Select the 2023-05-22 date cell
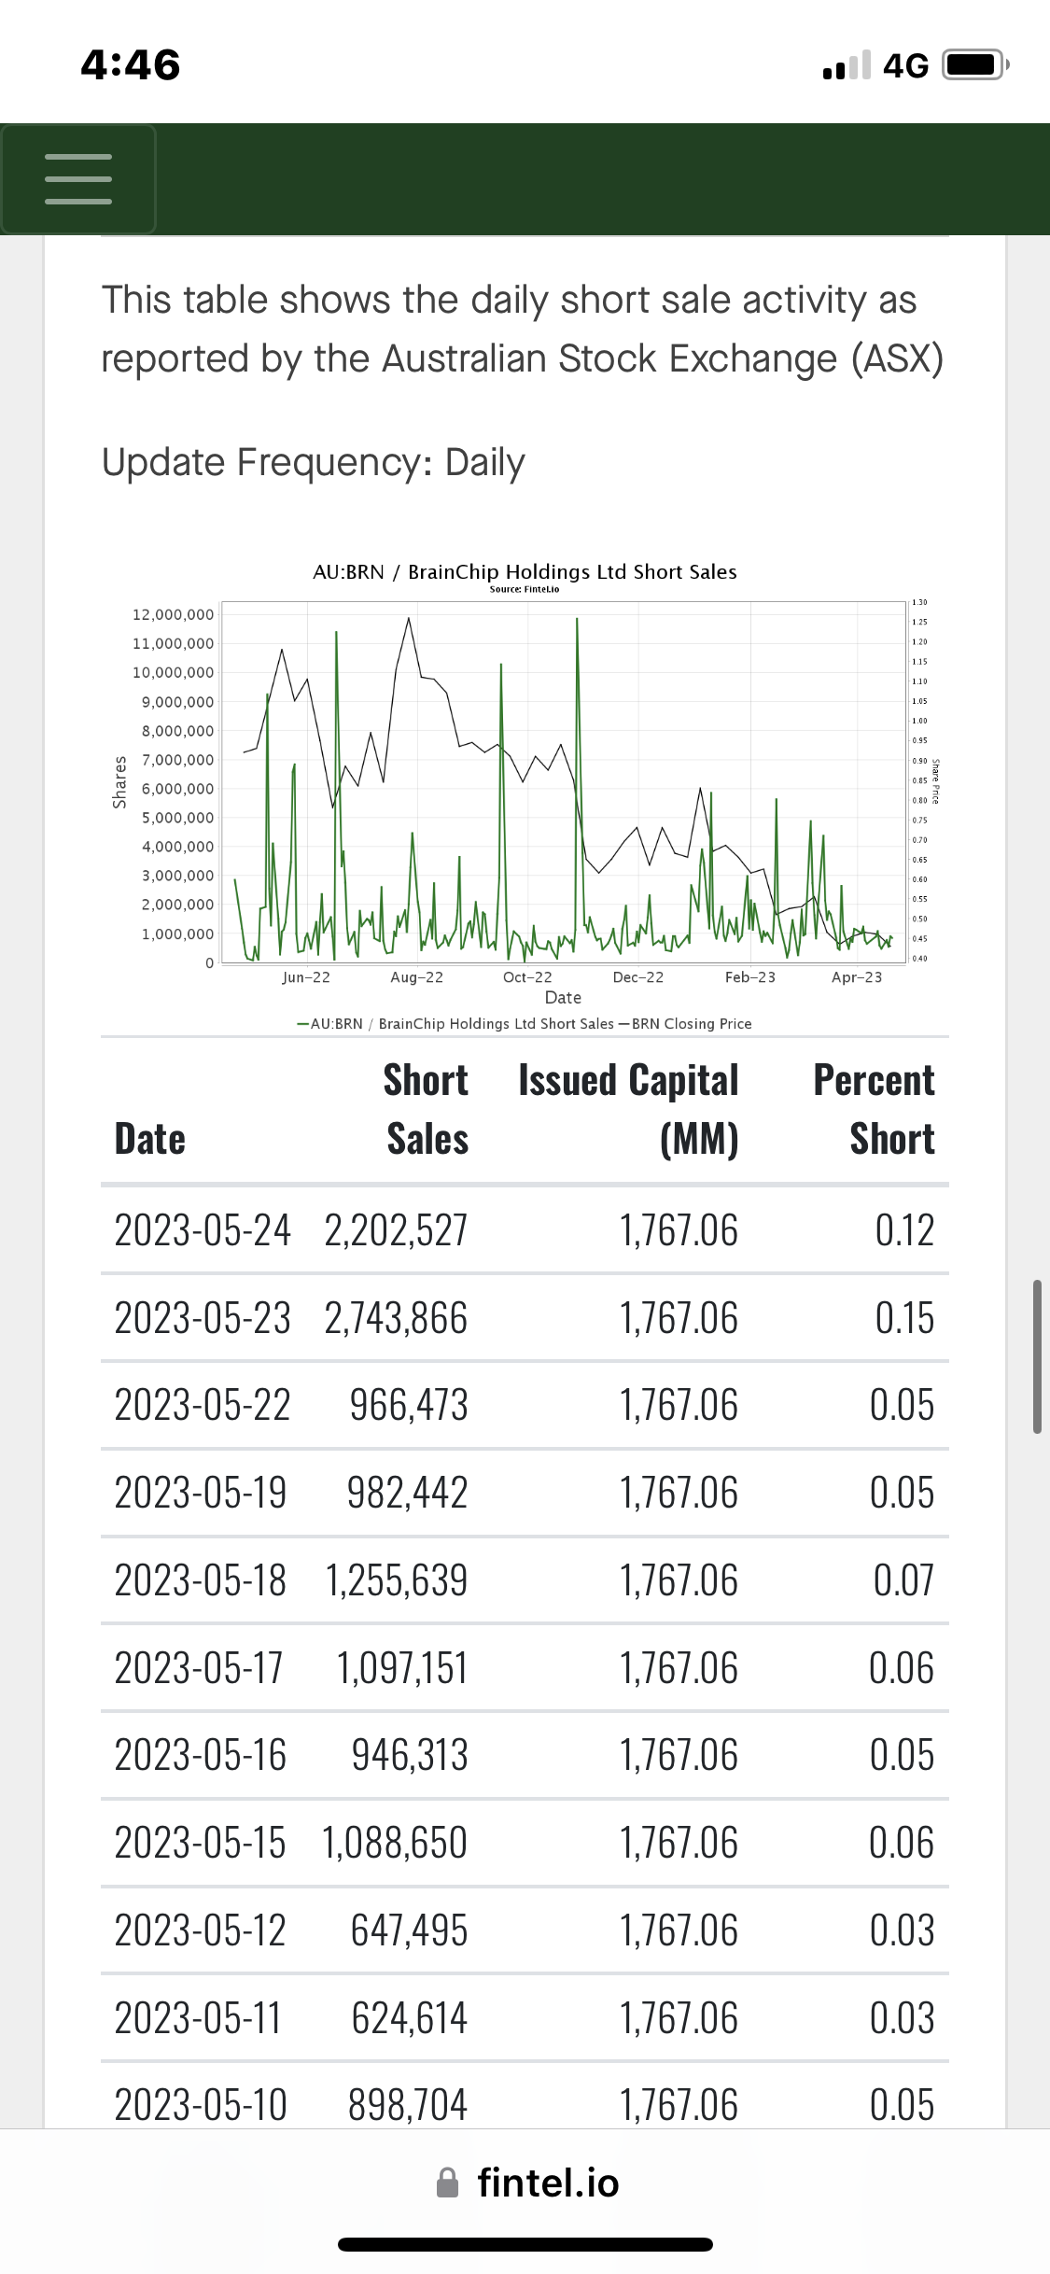Screen dimensions: 1050x2274 [203, 1405]
